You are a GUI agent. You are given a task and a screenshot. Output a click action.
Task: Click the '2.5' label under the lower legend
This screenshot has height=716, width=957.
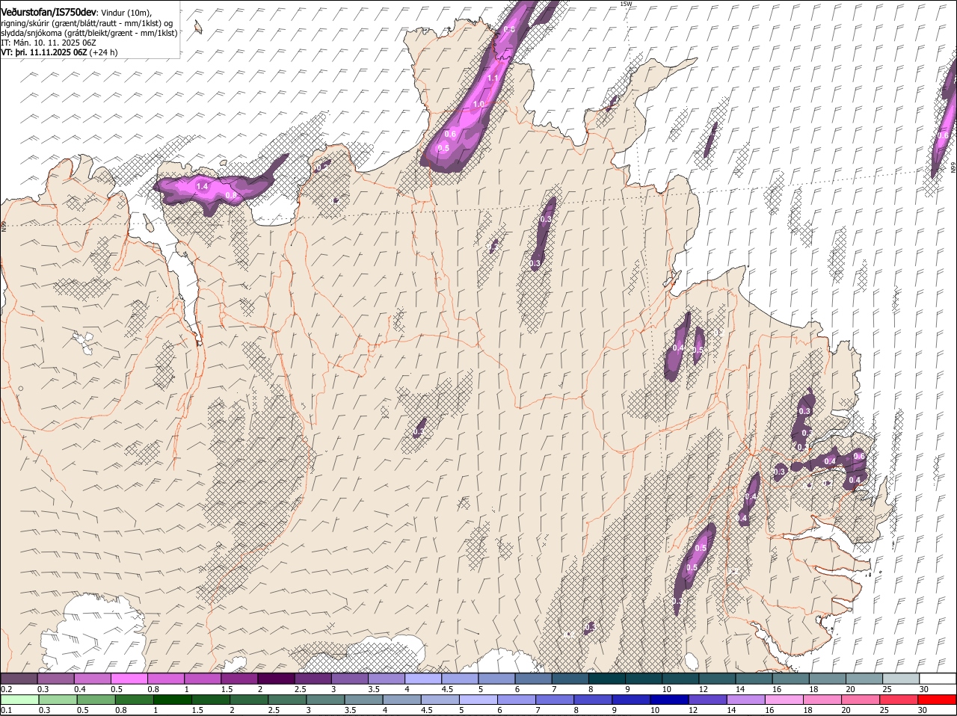(x=273, y=711)
